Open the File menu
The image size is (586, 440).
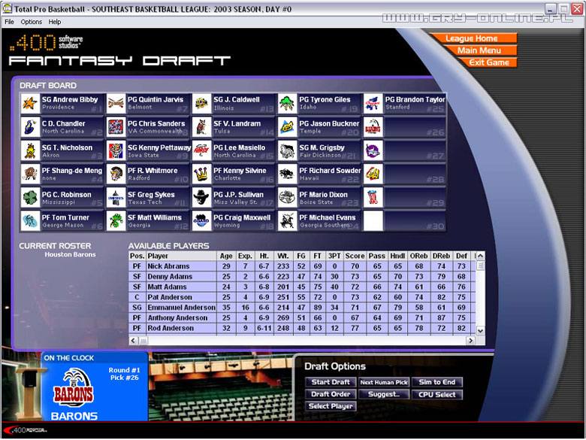[9, 22]
